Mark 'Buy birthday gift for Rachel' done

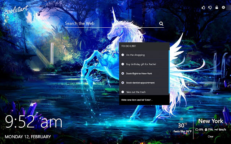click(x=123, y=64)
